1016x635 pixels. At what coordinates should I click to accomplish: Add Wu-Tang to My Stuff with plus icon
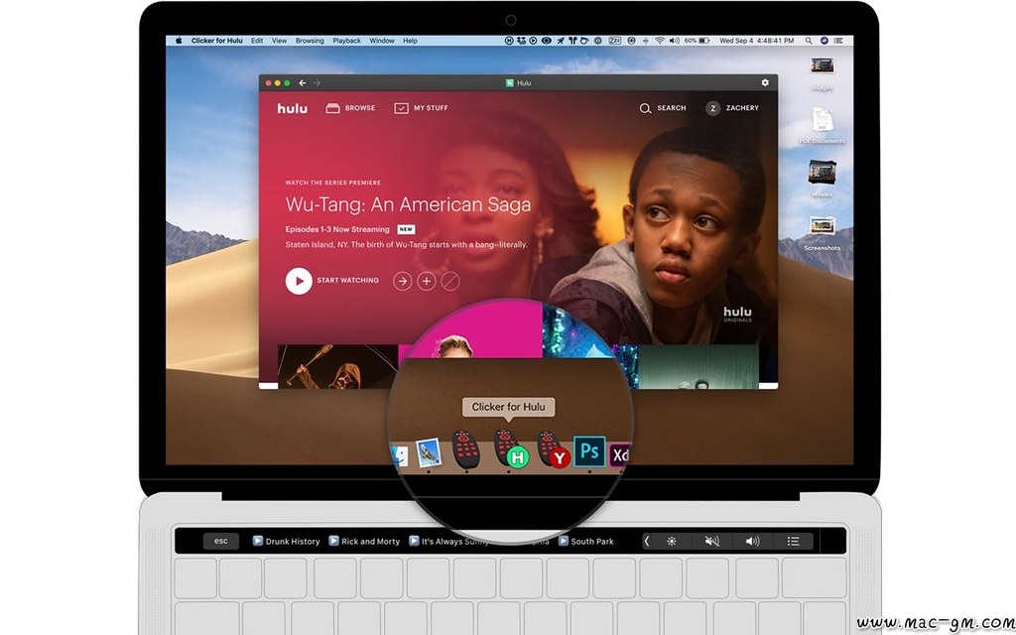[x=426, y=281]
